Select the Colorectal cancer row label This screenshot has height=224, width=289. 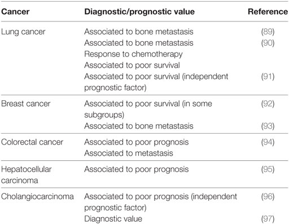coord(32,142)
